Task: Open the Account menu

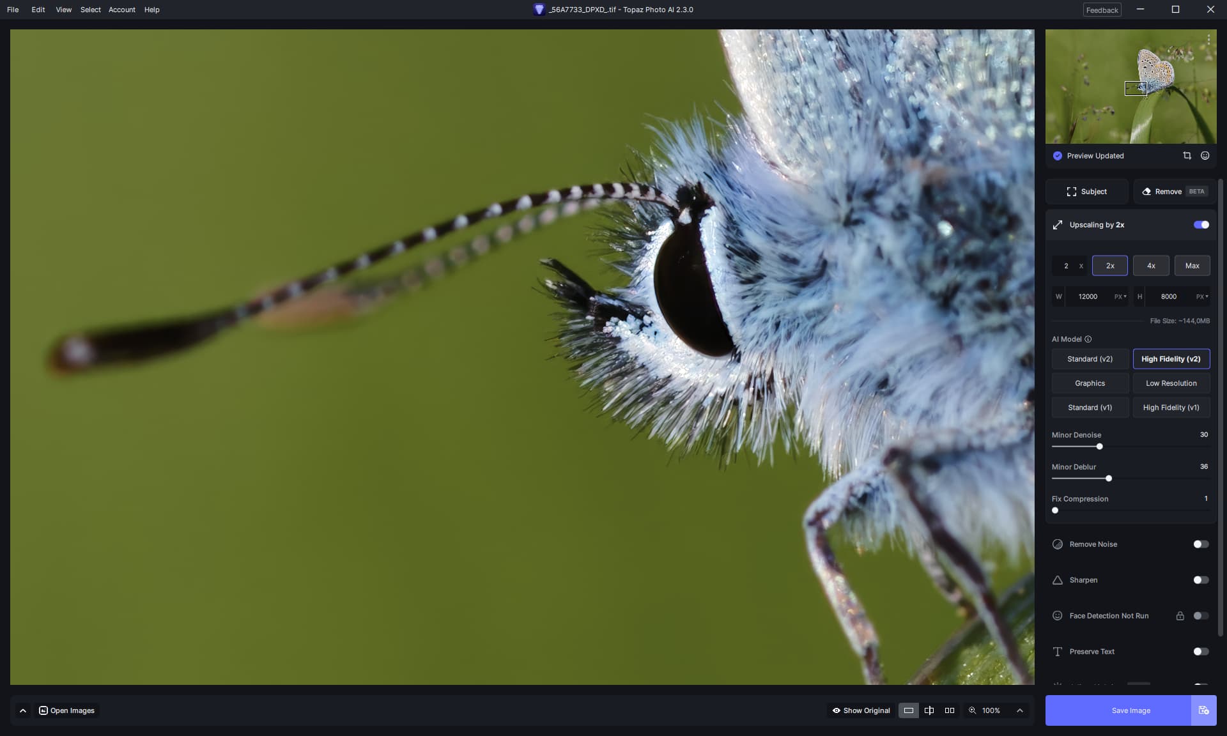Action: 121,10
